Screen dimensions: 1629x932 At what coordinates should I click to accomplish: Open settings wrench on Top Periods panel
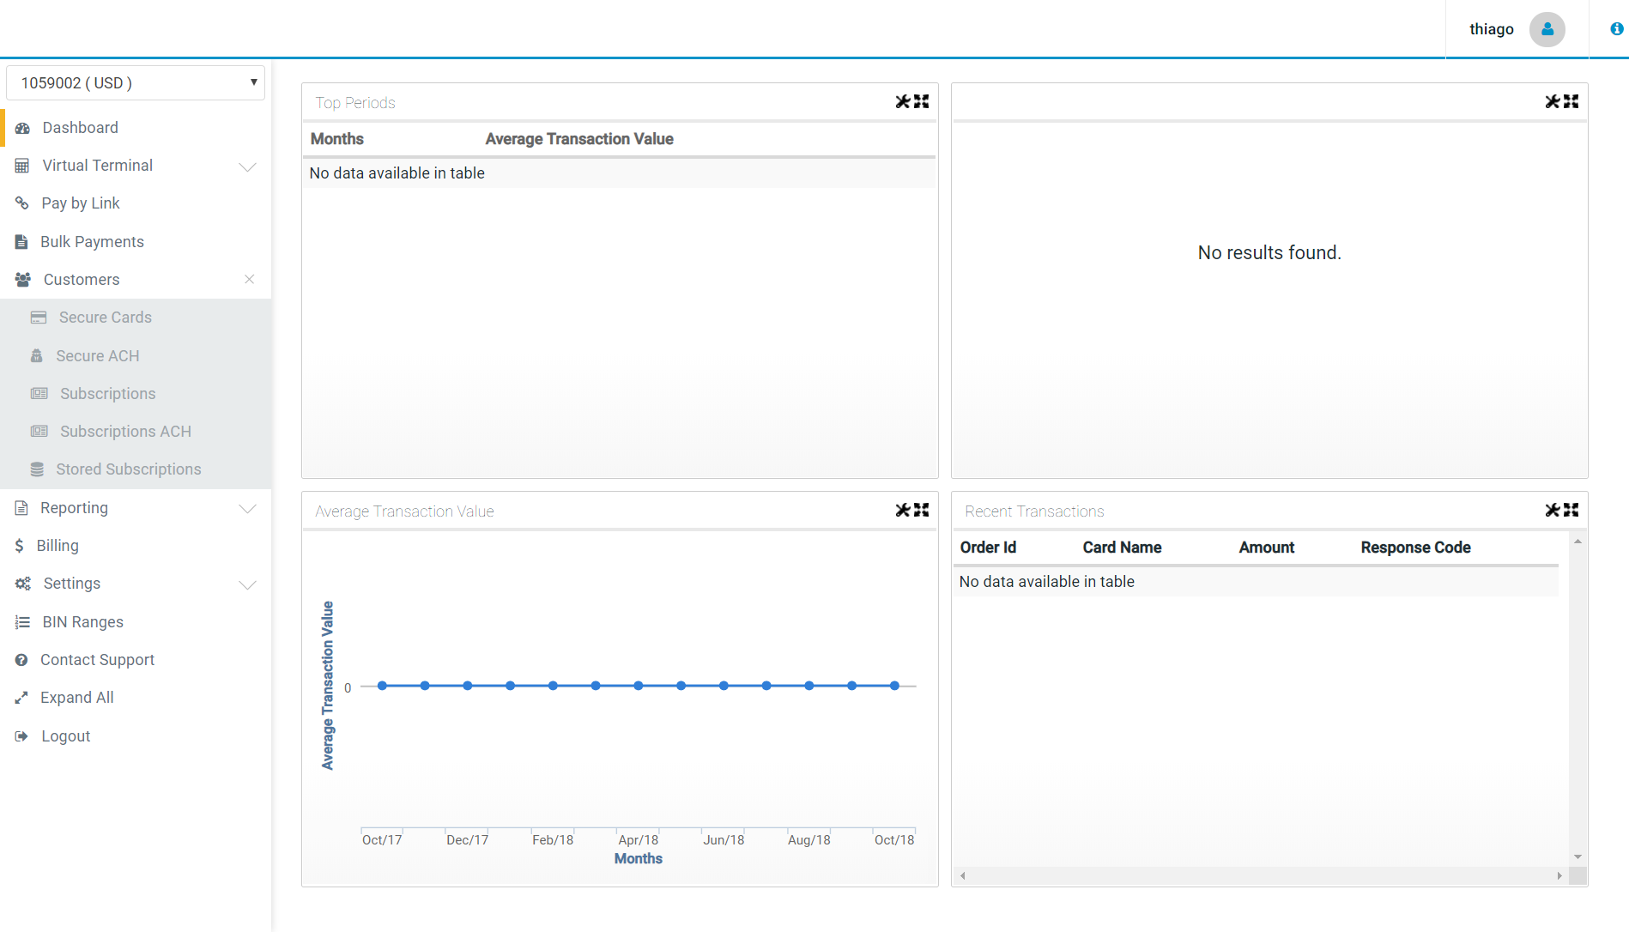[x=902, y=102]
